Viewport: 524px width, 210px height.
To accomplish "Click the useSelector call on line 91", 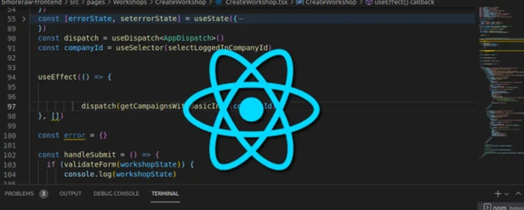I will [139, 48].
